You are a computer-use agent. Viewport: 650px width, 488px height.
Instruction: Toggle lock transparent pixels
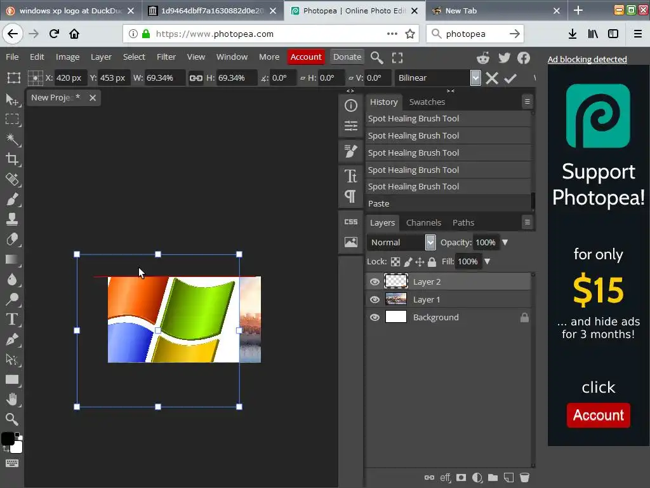click(396, 262)
